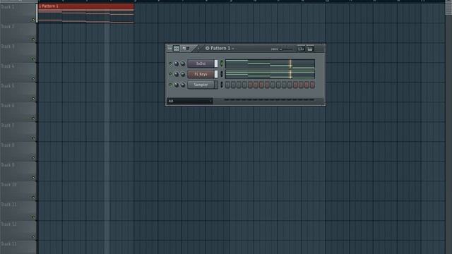Open the Pattern 1 selector dropdown

coord(220,49)
